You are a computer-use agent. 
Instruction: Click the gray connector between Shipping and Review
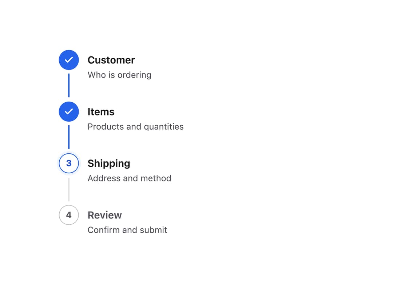(69, 189)
